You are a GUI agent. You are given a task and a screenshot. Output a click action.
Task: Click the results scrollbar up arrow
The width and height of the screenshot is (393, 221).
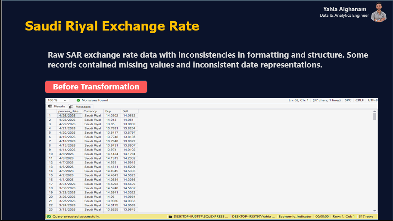[x=375, y=111]
